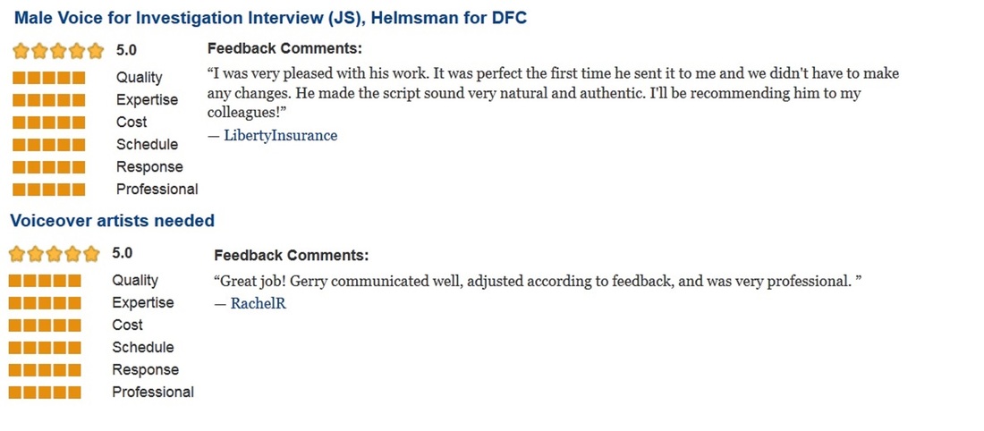
Task: Open the Male Voice for Investigation Interview job title
Action: click(270, 18)
